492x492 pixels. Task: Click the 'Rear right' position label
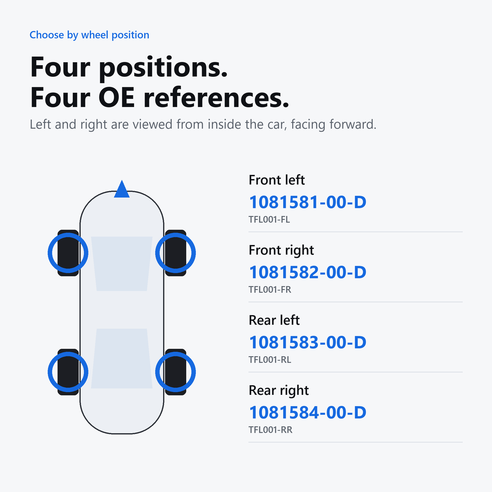tap(279, 390)
